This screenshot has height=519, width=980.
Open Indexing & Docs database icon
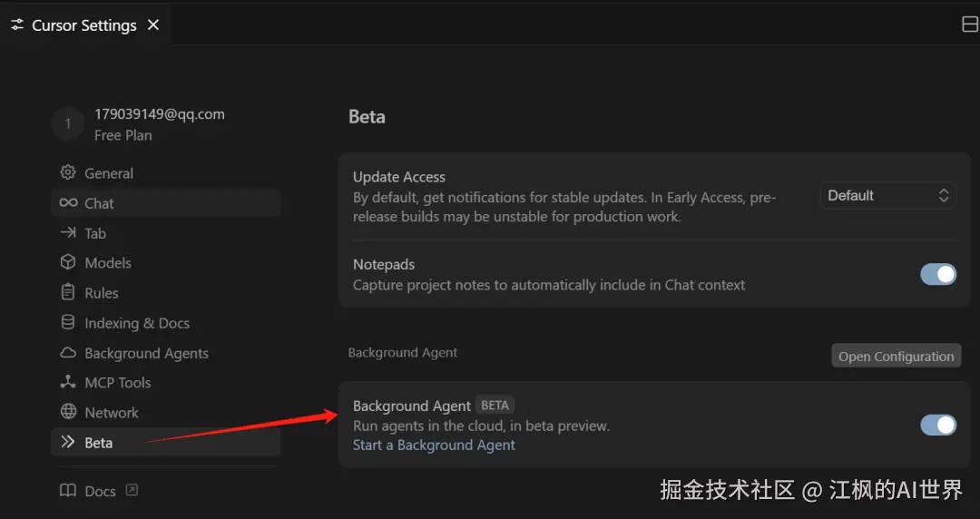click(x=68, y=323)
